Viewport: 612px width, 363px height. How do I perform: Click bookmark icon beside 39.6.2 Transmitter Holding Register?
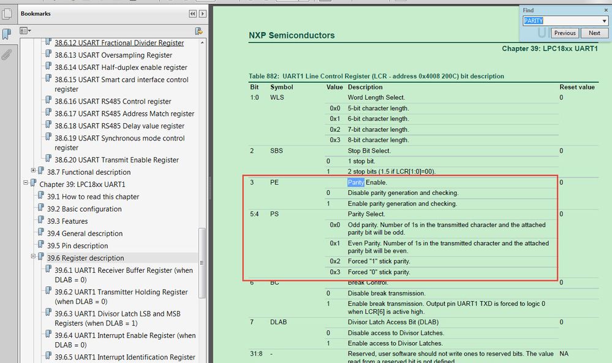(48, 290)
